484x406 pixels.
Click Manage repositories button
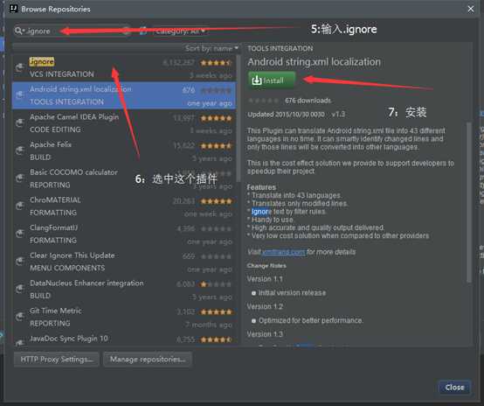coord(148,360)
